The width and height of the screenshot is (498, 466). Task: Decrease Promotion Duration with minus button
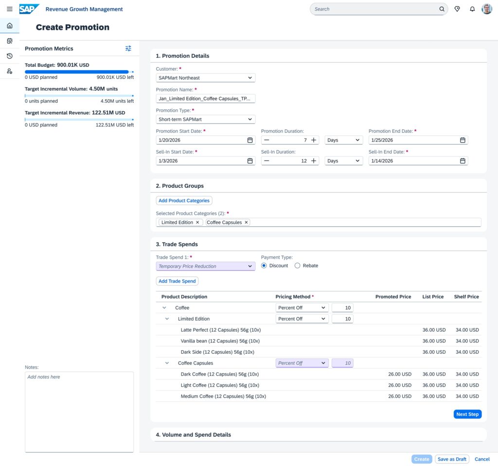[x=267, y=140]
